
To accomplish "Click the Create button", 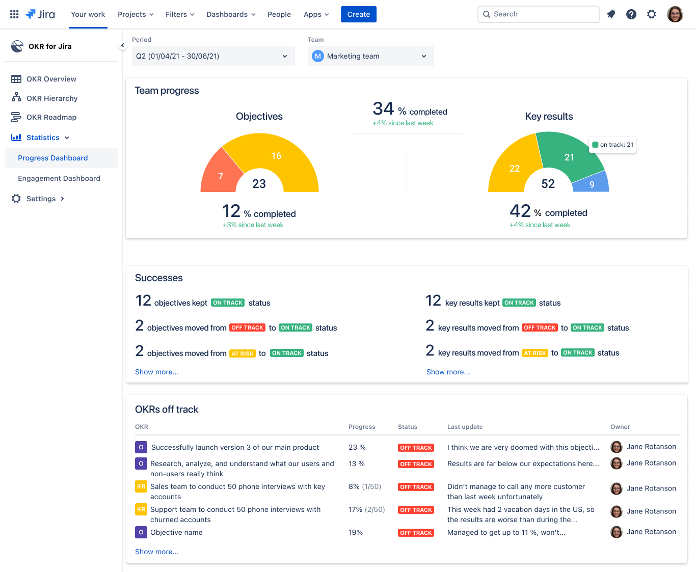I will pyautogui.click(x=358, y=14).
